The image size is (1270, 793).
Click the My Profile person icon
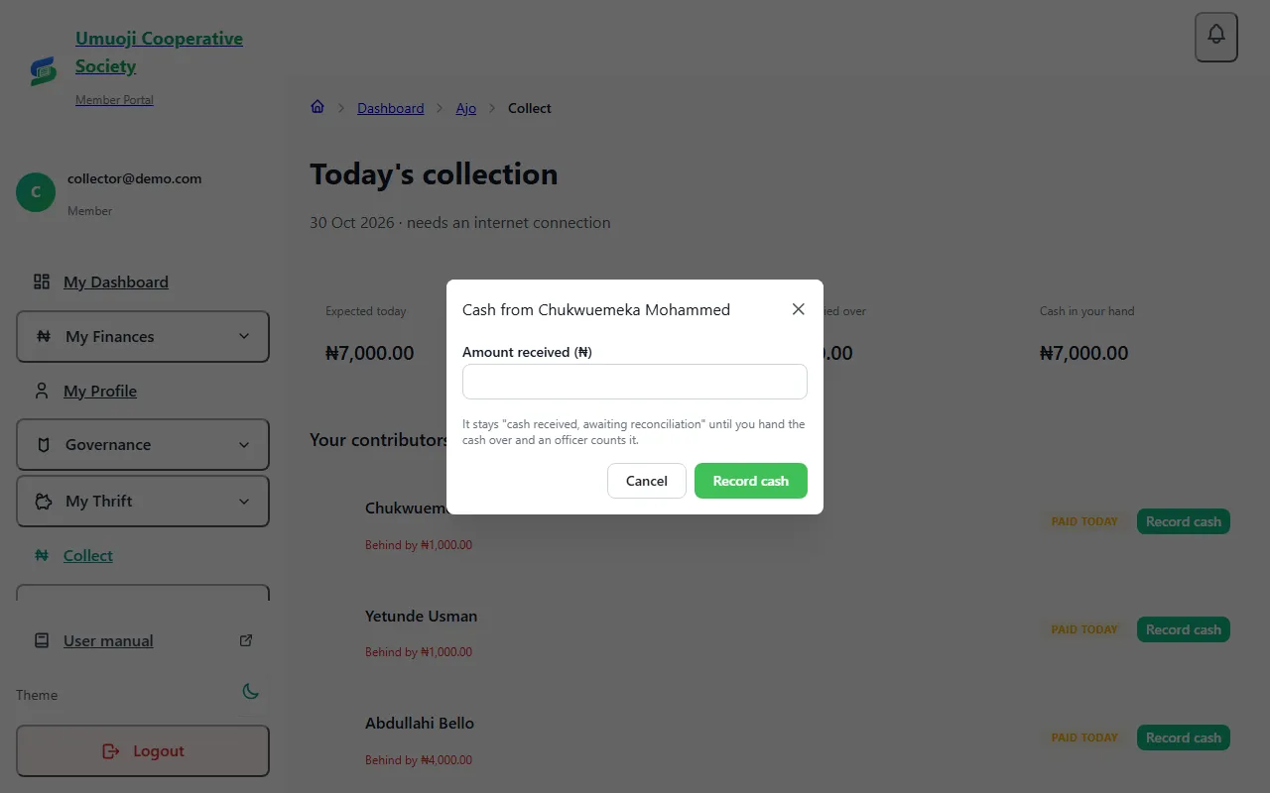tap(42, 391)
